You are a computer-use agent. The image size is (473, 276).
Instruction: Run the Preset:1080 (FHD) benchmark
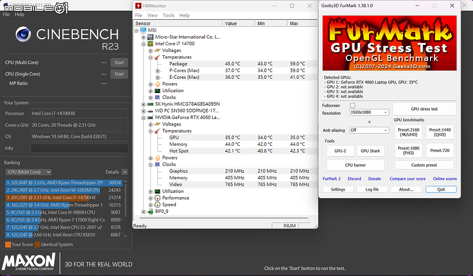(409, 151)
